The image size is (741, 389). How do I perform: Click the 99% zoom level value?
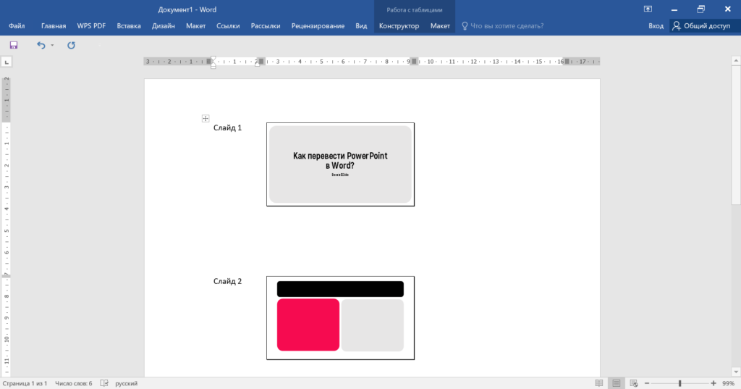tap(728, 383)
